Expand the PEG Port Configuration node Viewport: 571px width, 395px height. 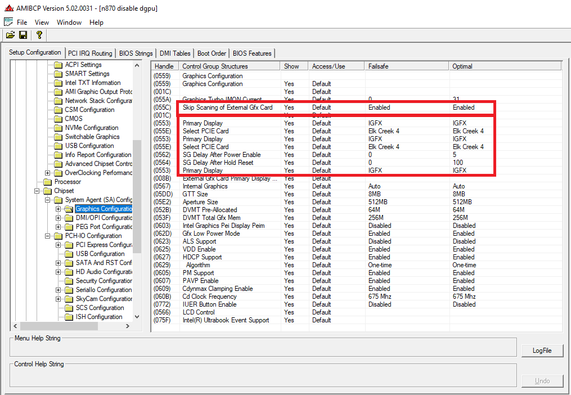[x=59, y=227]
